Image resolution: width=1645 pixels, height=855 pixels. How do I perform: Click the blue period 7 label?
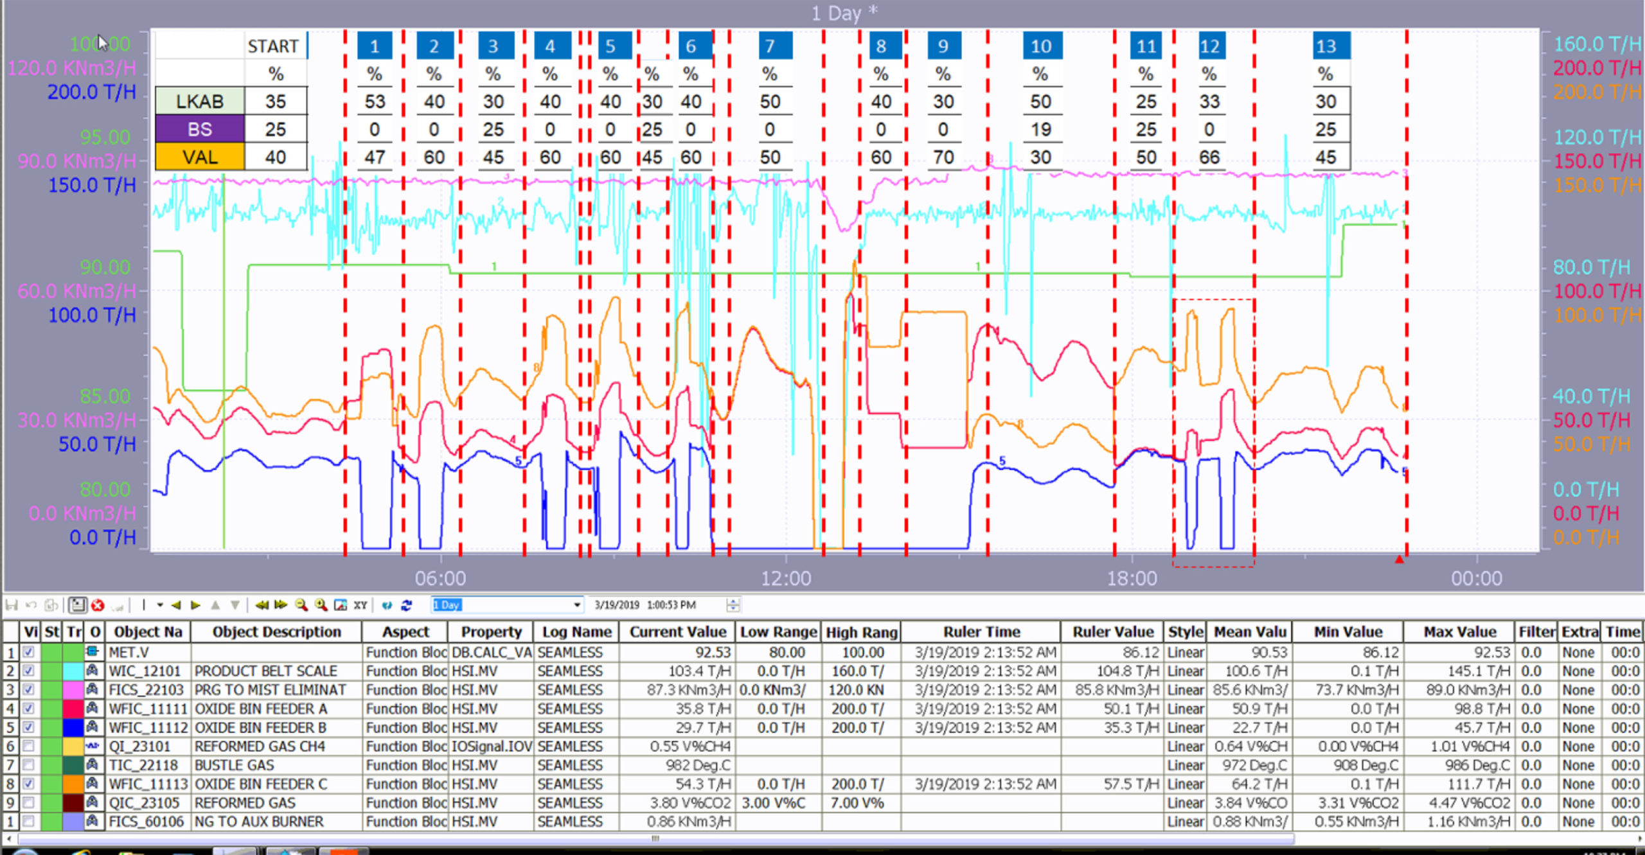(775, 46)
